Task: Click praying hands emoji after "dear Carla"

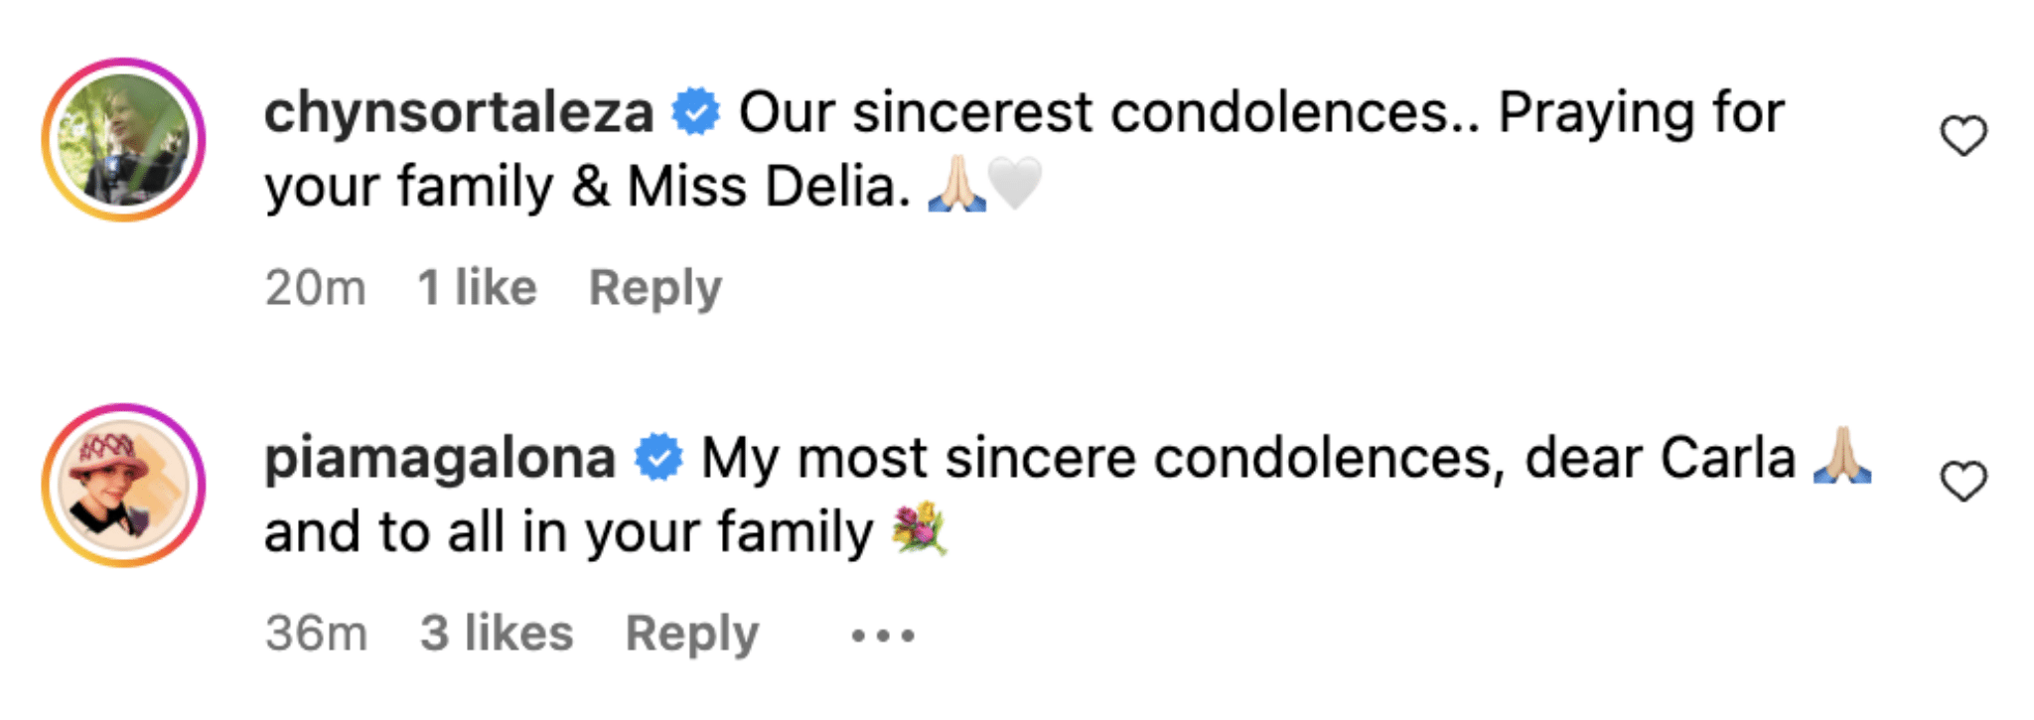Action: tap(1841, 456)
